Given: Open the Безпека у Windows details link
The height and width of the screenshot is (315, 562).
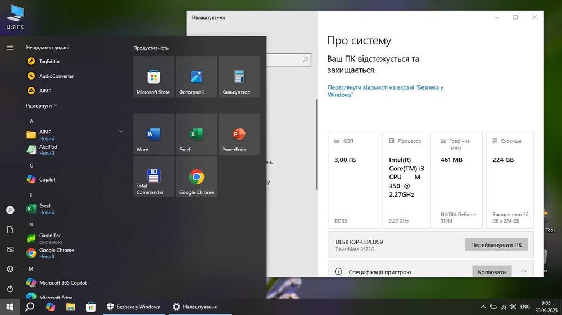Looking at the screenshot, I should [386, 91].
